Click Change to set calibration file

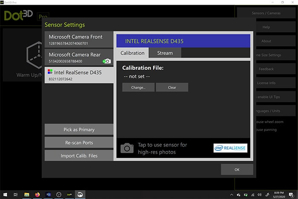click(x=138, y=87)
